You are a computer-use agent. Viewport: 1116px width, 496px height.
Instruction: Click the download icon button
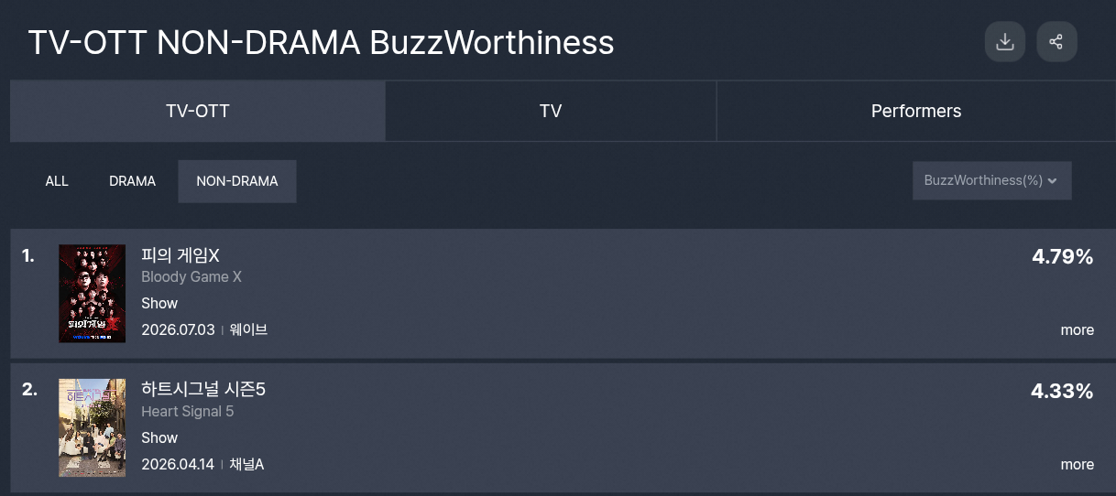(x=1005, y=42)
